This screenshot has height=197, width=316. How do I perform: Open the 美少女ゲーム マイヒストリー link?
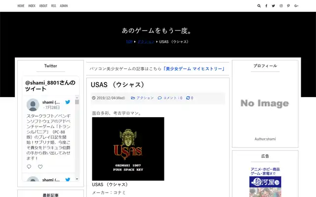pos(194,69)
